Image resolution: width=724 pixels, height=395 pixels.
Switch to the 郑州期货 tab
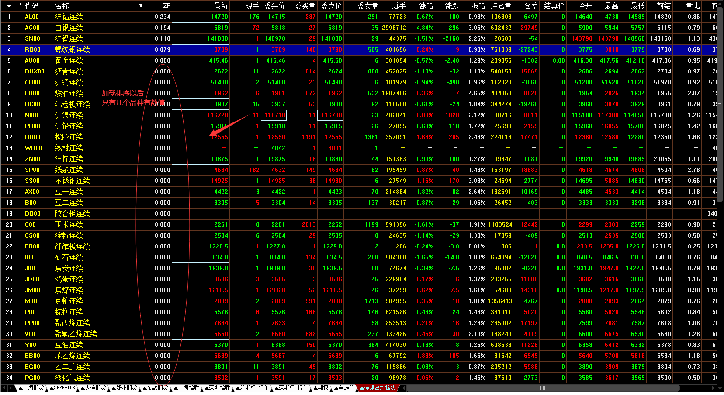pos(124,388)
